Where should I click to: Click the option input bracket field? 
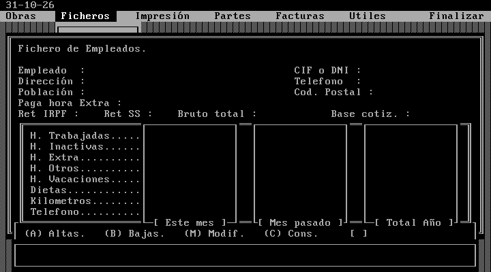click(359, 234)
